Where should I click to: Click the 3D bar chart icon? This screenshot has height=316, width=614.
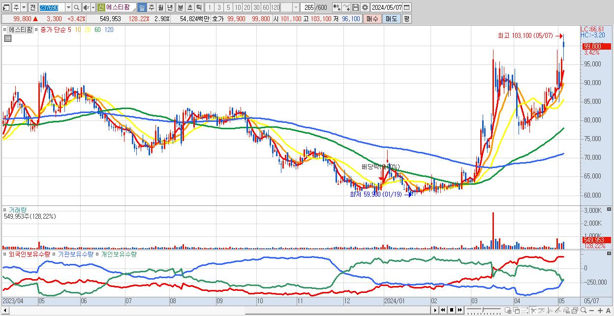tap(566, 310)
